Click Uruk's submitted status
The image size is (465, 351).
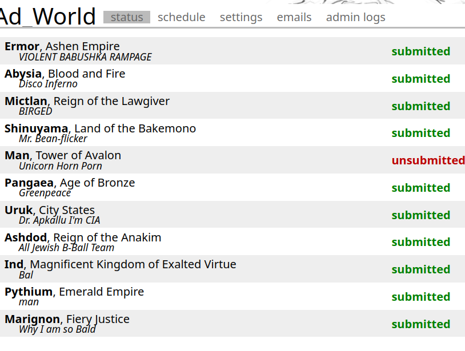coord(420,215)
